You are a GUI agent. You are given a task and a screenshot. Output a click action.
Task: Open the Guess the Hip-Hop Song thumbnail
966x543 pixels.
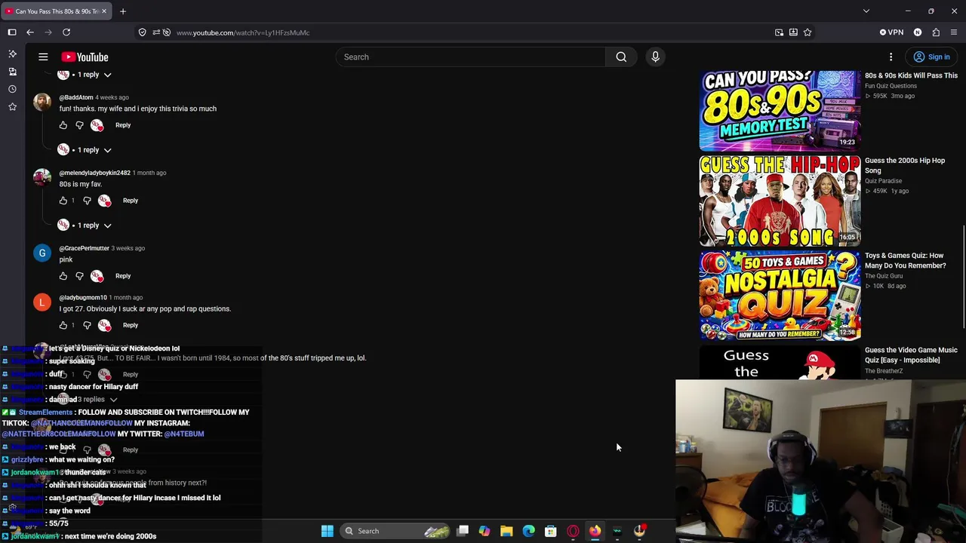tap(780, 201)
